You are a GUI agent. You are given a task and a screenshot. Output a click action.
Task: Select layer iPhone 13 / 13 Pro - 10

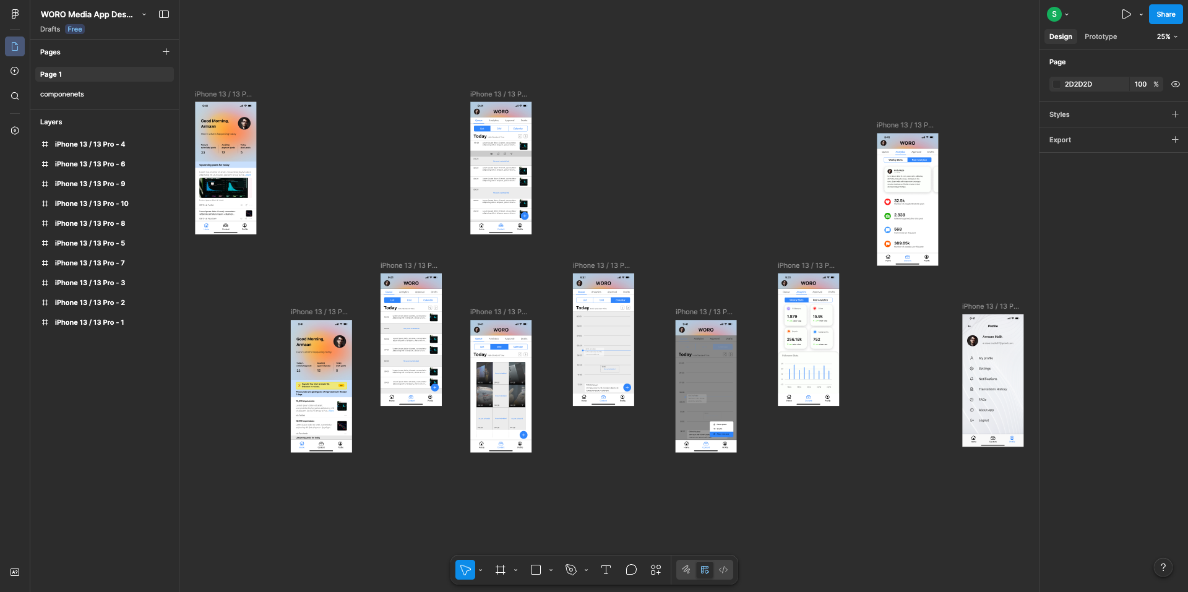(x=92, y=203)
